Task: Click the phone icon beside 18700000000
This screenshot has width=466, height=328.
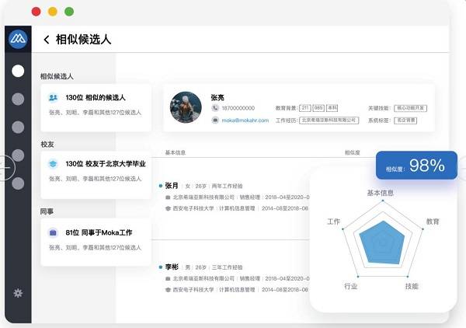Action: click(x=215, y=108)
